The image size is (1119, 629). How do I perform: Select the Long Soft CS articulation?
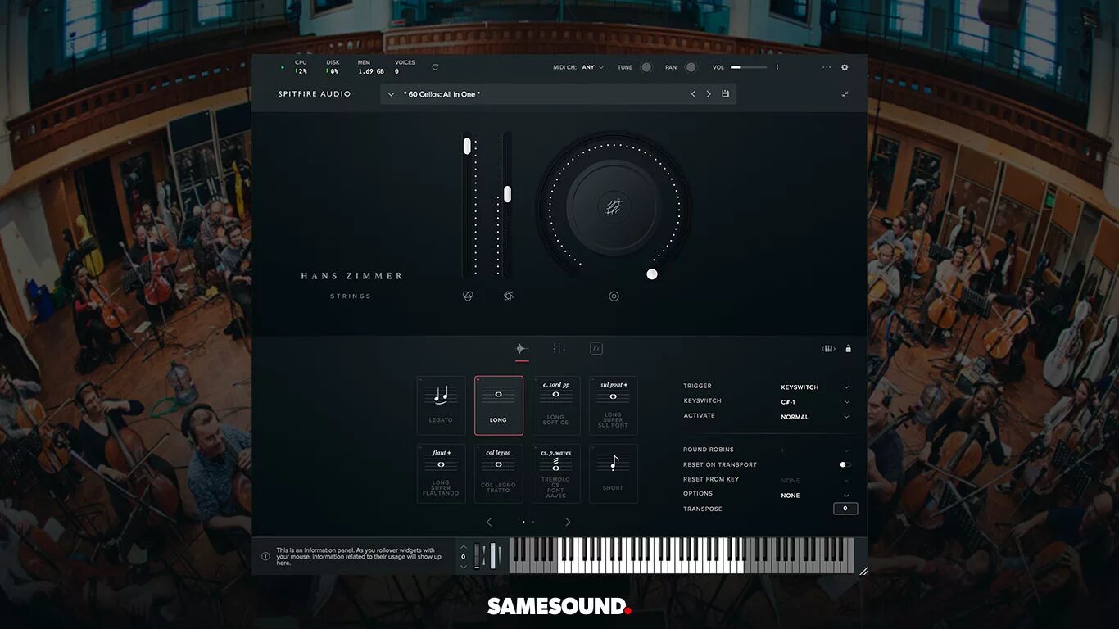[555, 405]
